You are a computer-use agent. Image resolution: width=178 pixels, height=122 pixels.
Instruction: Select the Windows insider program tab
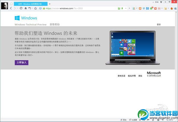(31, 4)
